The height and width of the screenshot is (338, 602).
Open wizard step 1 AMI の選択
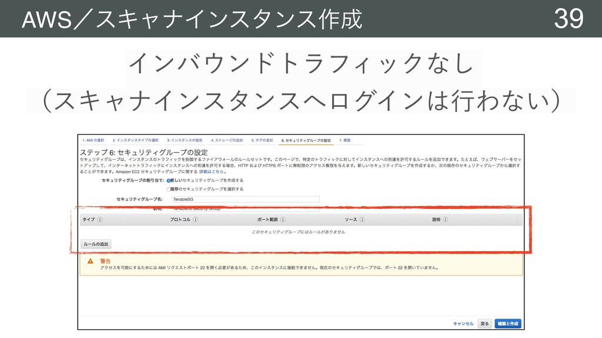pos(93,140)
